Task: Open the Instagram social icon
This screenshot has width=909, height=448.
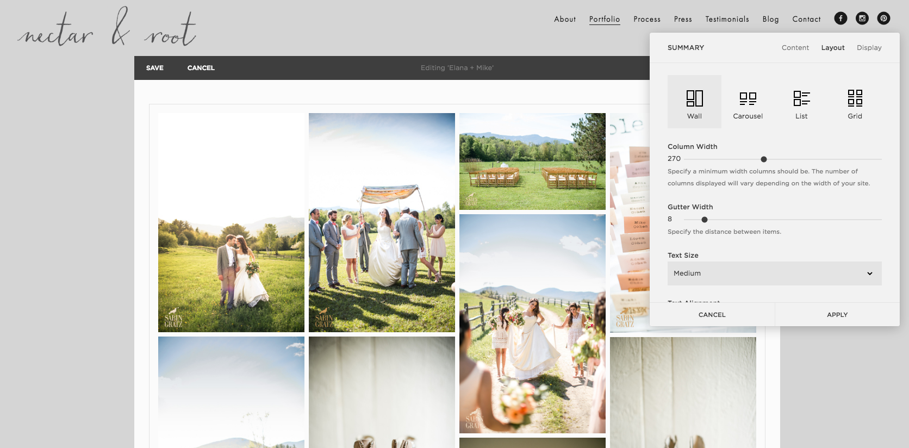Action: (x=862, y=18)
